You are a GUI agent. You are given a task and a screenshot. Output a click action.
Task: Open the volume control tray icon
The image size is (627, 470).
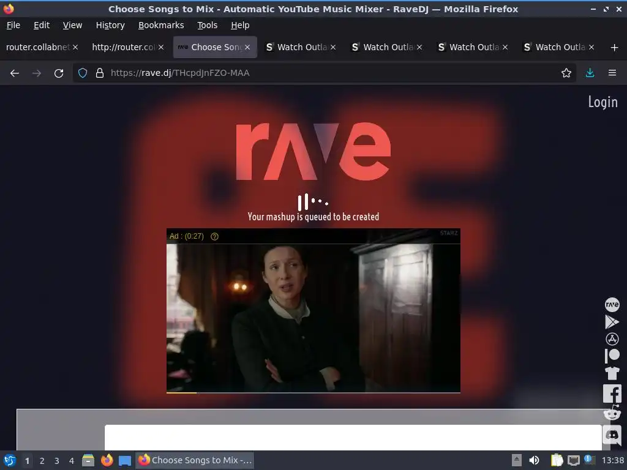(x=534, y=460)
